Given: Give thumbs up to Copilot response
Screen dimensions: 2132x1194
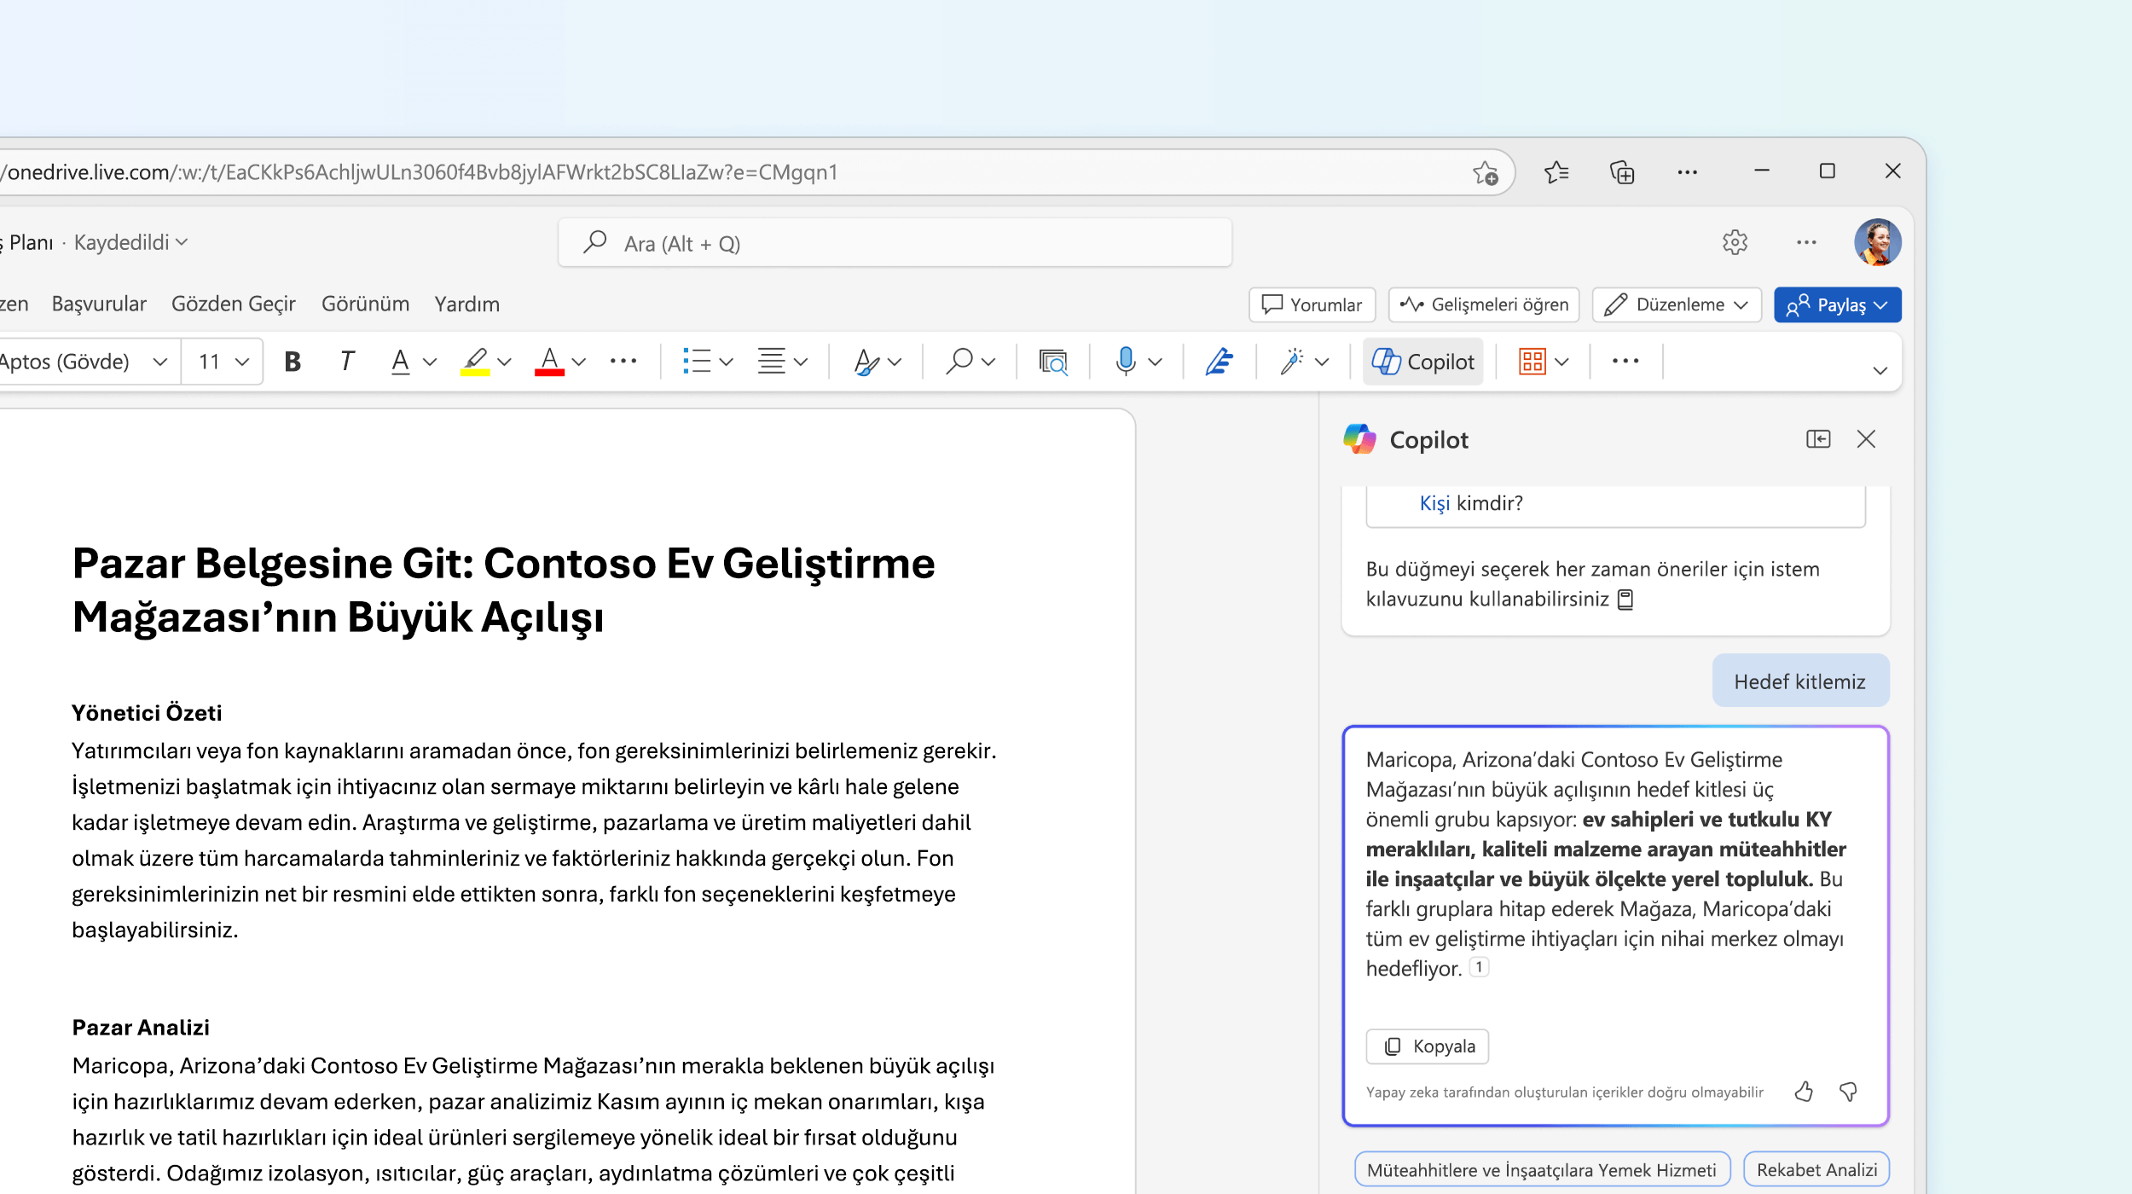Looking at the screenshot, I should [1803, 1092].
